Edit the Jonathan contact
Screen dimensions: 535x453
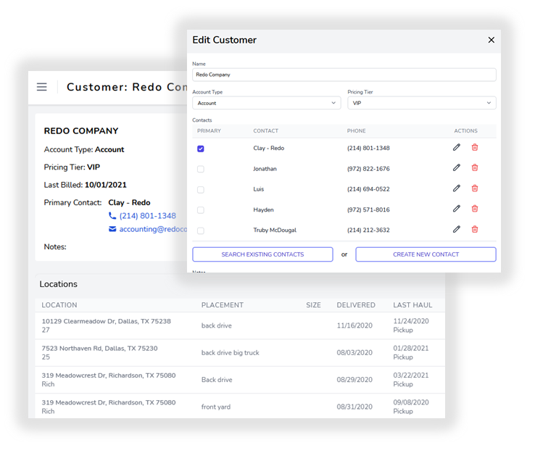457,168
